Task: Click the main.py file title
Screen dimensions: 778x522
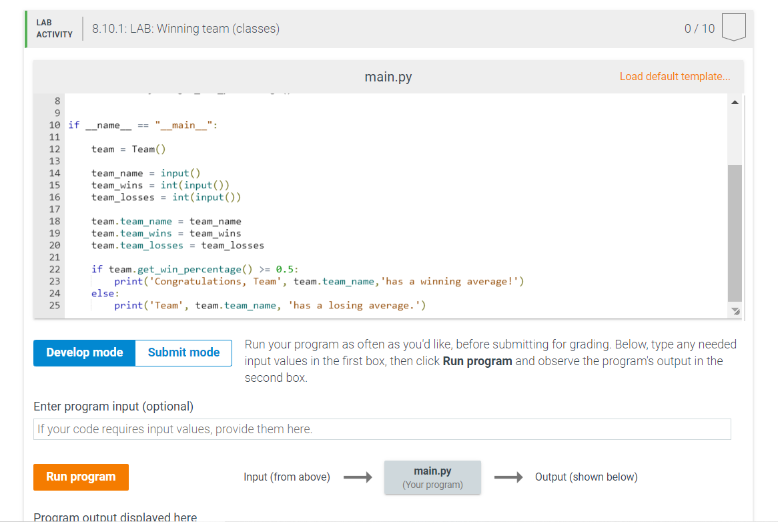Action: (388, 77)
